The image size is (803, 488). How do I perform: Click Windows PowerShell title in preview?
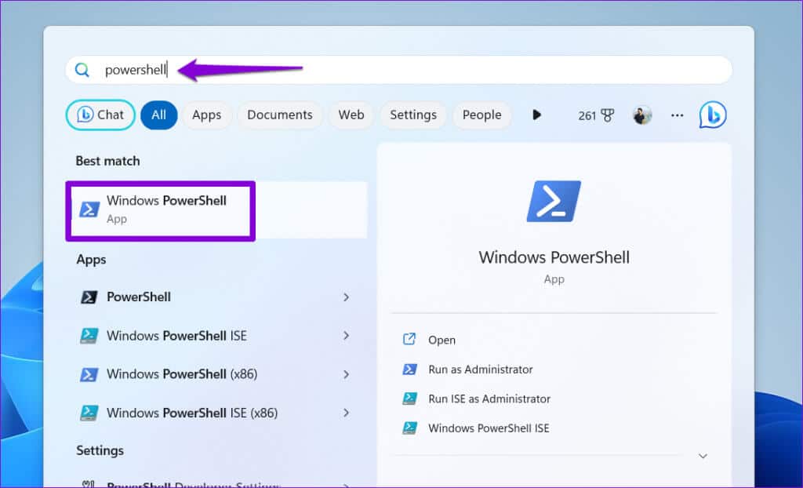pos(554,257)
